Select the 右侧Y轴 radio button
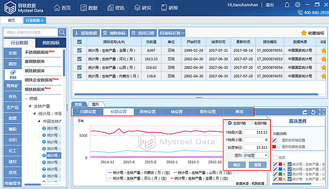 coord(251,123)
